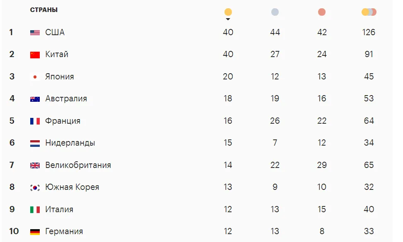Click the South Korea flag icon
Image resolution: width=403 pixels, height=242 pixels.
(x=35, y=187)
